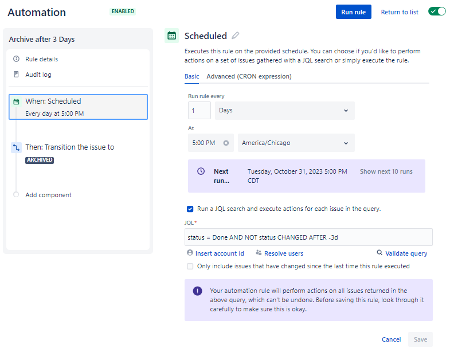Click the transition branch icon in rule flow

pos(16,148)
